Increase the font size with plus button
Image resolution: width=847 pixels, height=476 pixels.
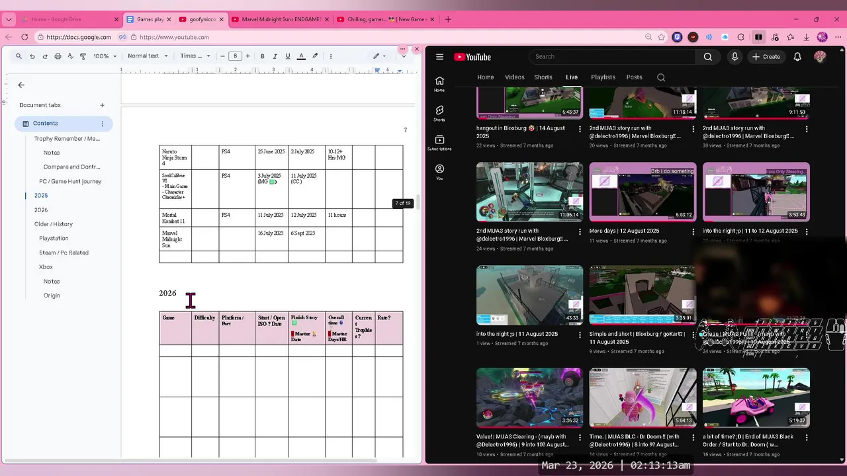click(247, 56)
